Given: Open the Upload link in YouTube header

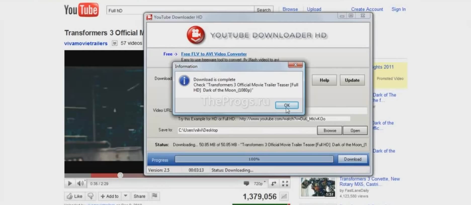Looking at the screenshot, I should [314, 9].
